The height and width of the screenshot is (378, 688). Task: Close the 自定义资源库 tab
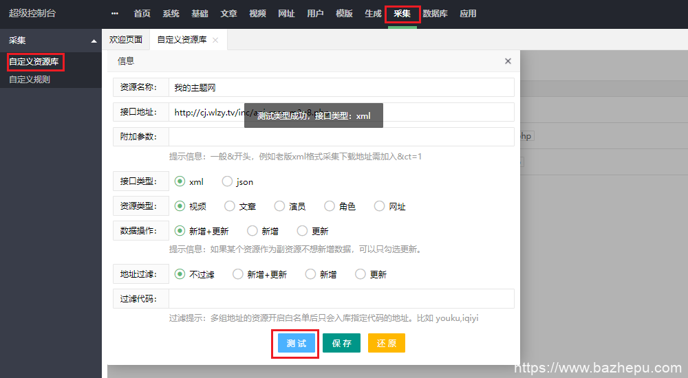215,41
